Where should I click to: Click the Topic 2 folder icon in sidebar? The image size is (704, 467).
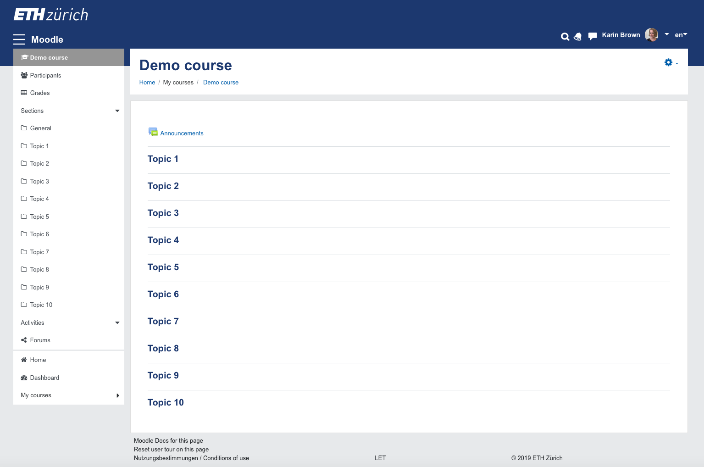point(24,163)
